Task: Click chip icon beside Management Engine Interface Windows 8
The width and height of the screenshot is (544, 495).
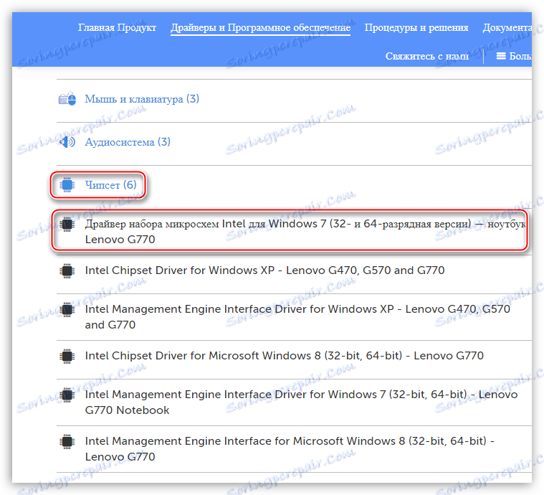Action: click(x=67, y=441)
